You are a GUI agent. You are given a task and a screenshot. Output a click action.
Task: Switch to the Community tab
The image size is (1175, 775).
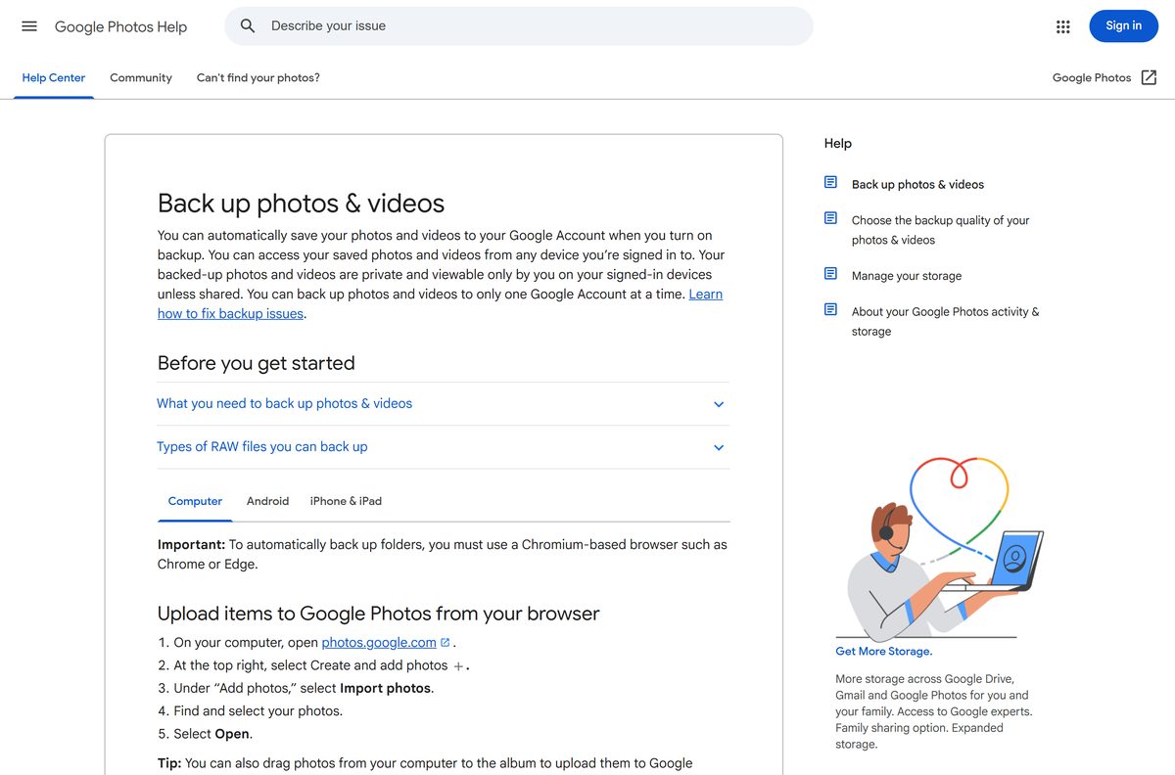[x=141, y=77]
